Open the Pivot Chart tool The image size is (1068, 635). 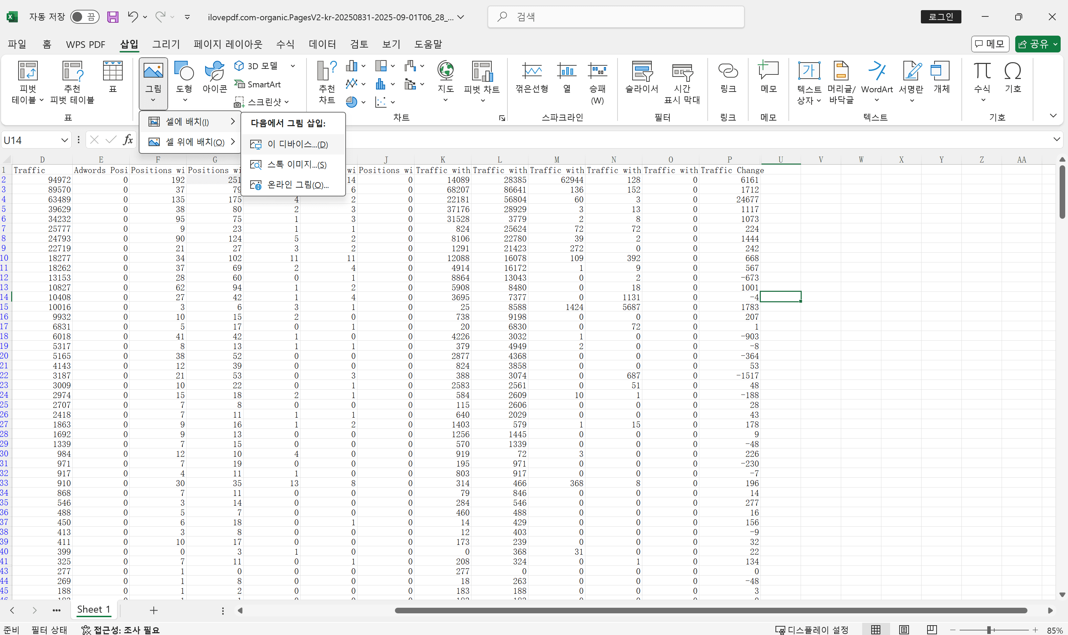tap(482, 81)
